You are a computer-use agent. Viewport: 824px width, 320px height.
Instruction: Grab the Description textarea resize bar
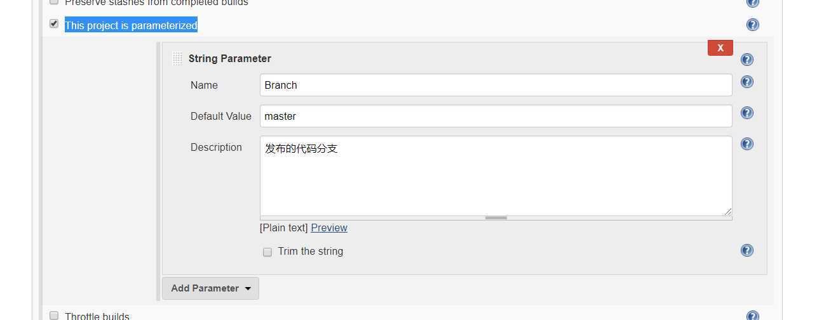496,218
